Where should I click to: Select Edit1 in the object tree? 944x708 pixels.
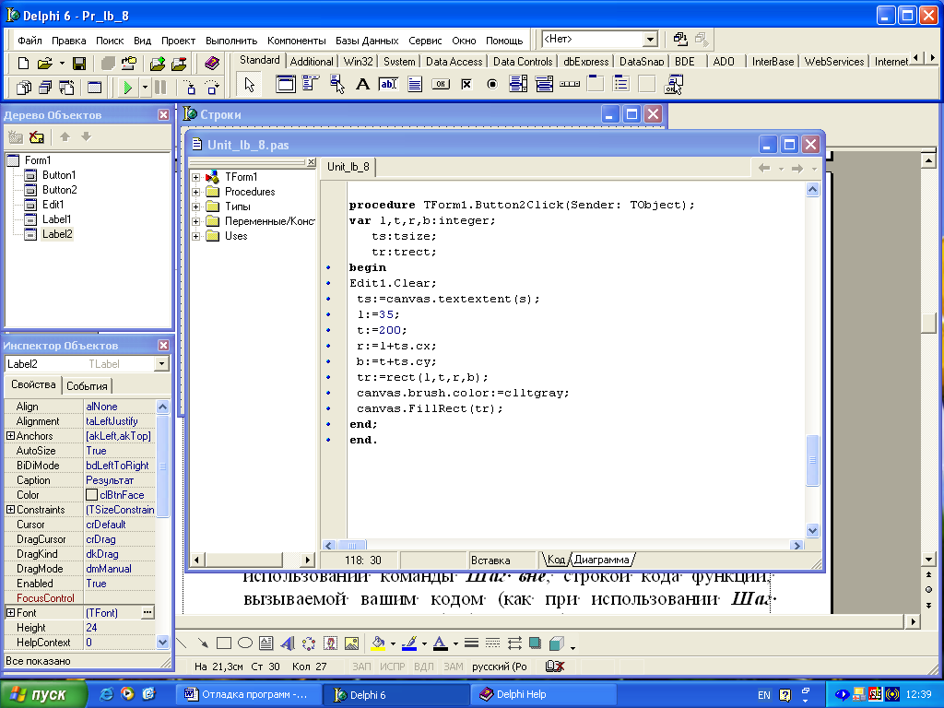coord(53,205)
